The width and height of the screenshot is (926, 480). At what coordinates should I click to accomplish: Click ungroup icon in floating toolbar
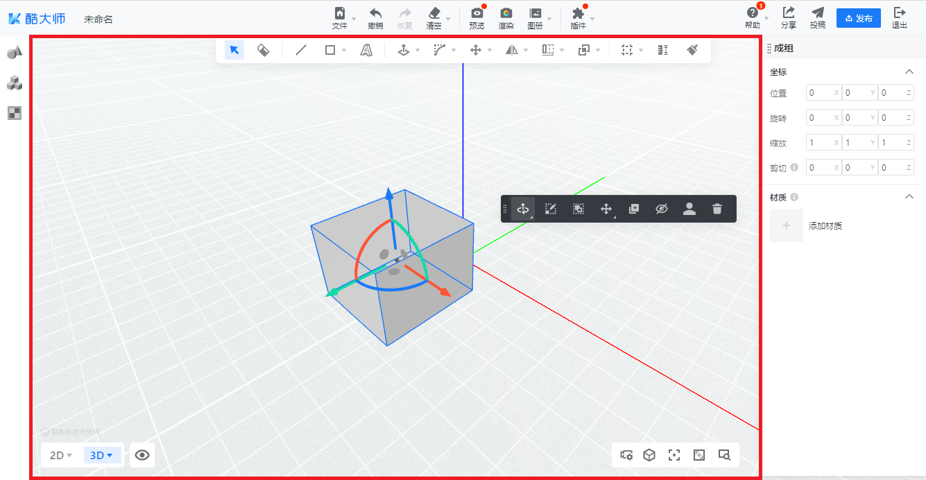tap(578, 209)
